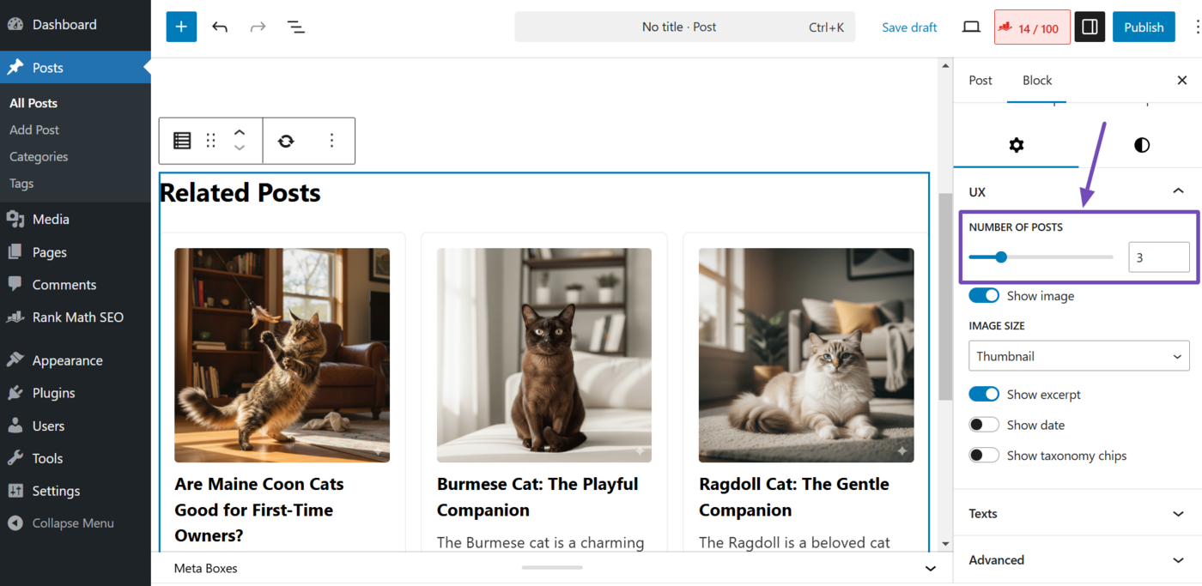Click the Number of Posts slider handle
Screen dimensions: 1202x586
[1001, 257]
